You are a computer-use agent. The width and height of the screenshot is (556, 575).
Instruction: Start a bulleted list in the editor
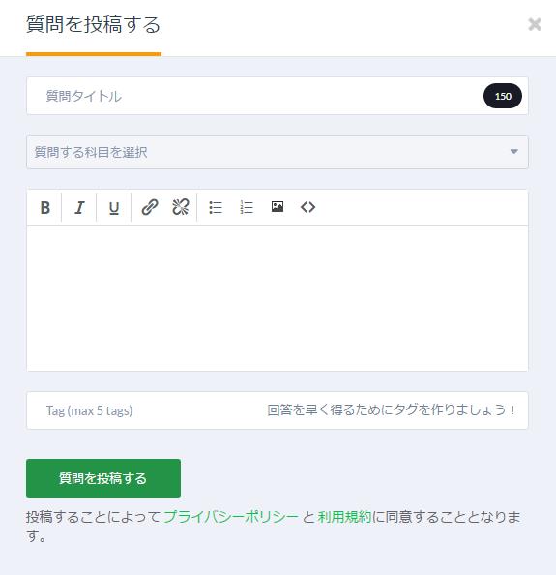tap(216, 207)
